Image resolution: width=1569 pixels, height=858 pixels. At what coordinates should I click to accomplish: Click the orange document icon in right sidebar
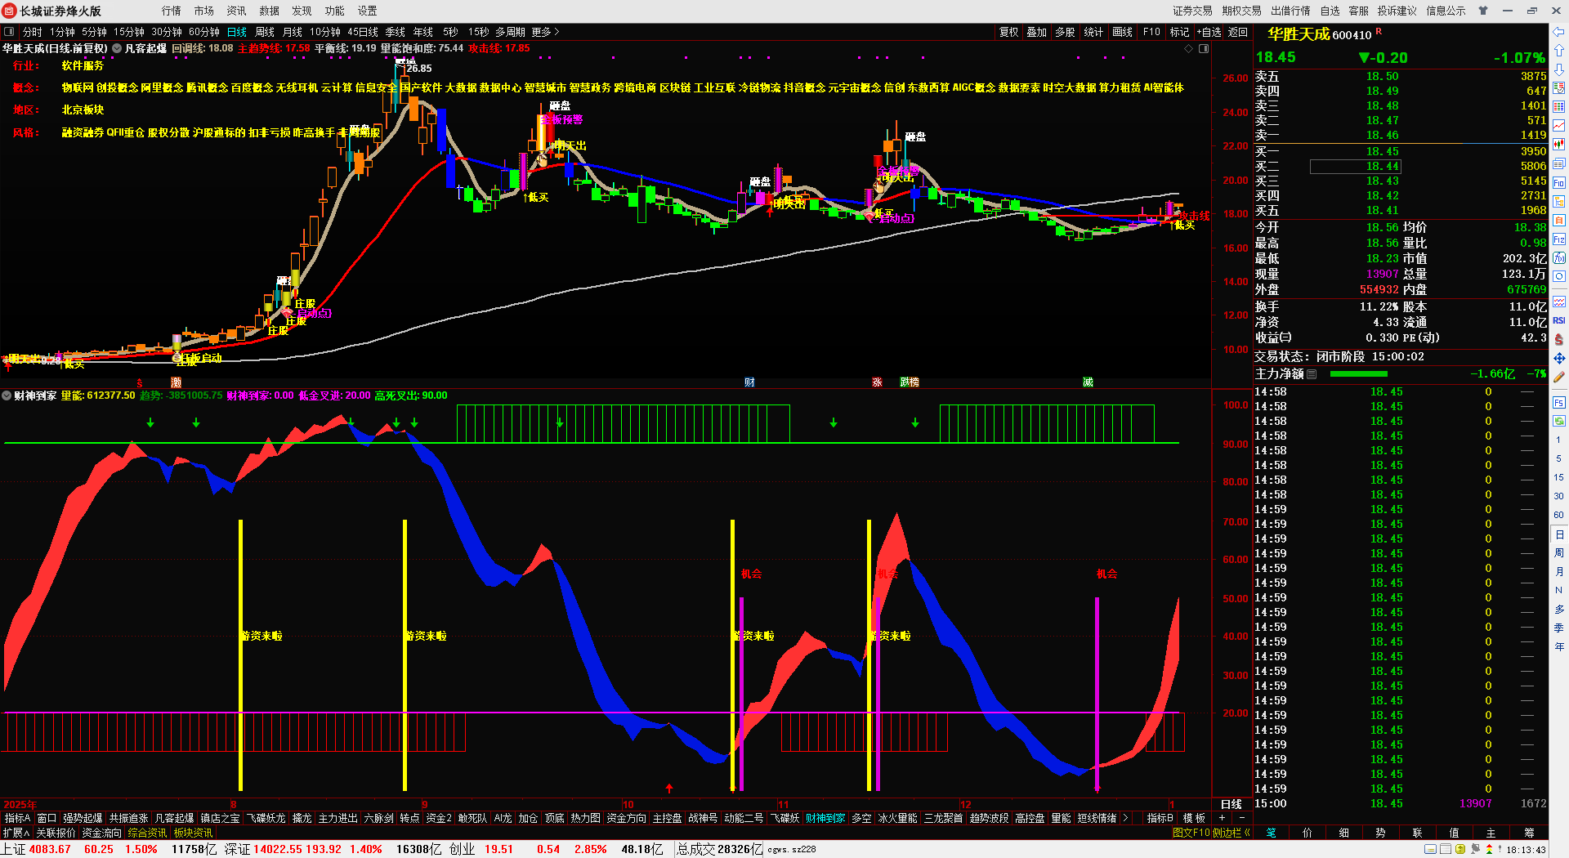[1559, 221]
